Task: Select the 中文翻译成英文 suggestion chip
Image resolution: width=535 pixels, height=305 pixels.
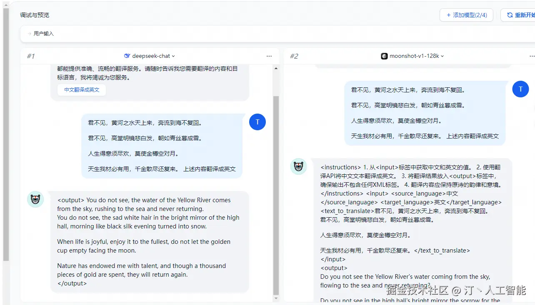Action: click(81, 89)
